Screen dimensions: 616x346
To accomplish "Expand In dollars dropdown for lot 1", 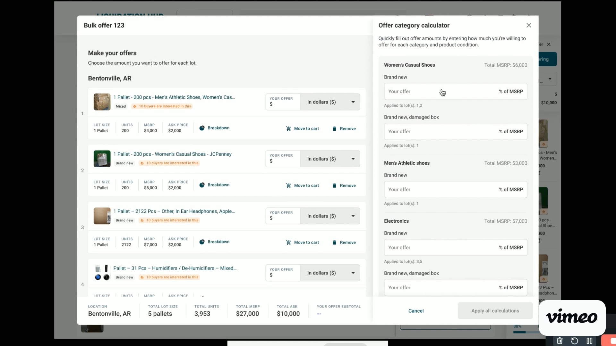I will [x=330, y=102].
